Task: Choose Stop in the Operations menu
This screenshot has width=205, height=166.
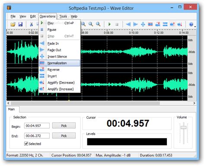Action: tap(59, 36)
